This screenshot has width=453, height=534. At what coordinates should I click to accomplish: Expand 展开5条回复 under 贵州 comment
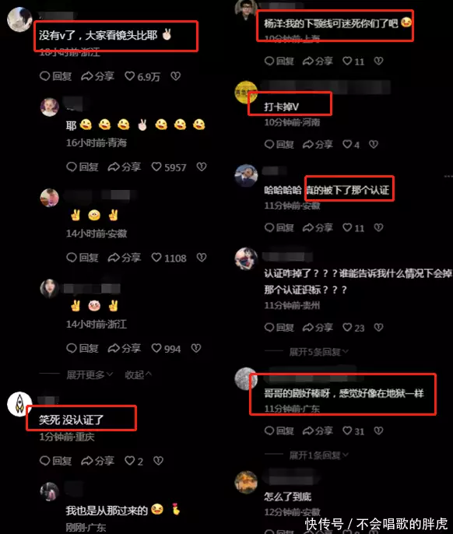(x=318, y=352)
